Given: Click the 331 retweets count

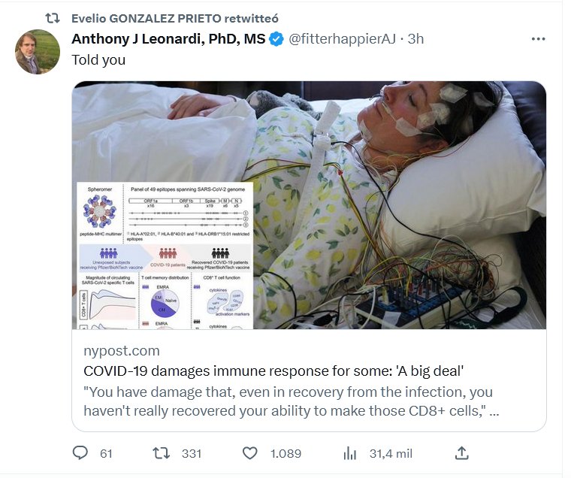Looking at the screenshot, I should coord(192,453).
